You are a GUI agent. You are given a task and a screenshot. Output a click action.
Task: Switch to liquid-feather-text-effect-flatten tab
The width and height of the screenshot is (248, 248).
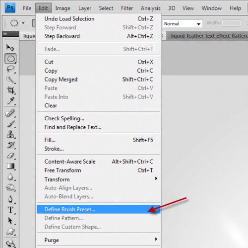pyautogui.click(x=207, y=36)
